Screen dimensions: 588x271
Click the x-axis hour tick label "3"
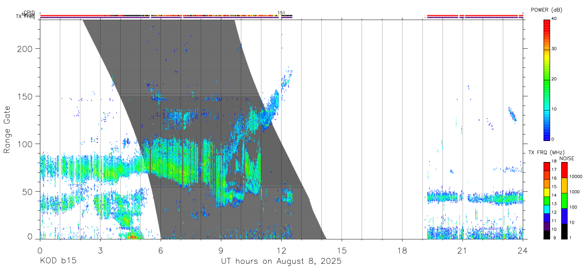click(100, 250)
